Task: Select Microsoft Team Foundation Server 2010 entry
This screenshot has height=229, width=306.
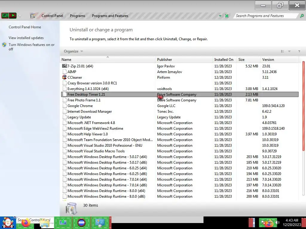Action: 110,140
